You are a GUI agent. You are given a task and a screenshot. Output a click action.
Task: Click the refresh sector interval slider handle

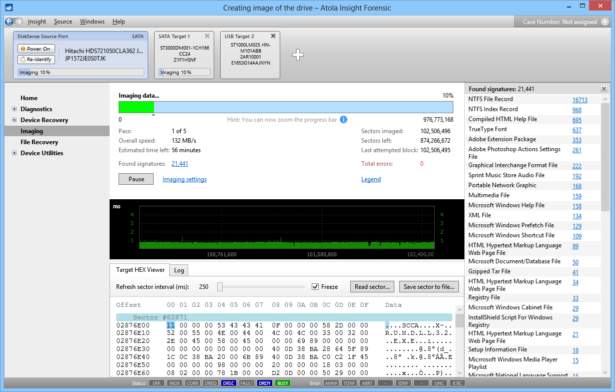[220, 287]
